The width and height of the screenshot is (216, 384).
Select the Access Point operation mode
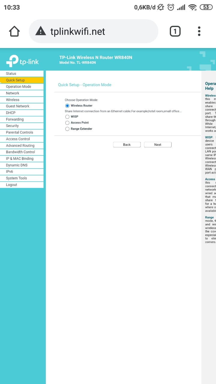click(67, 123)
